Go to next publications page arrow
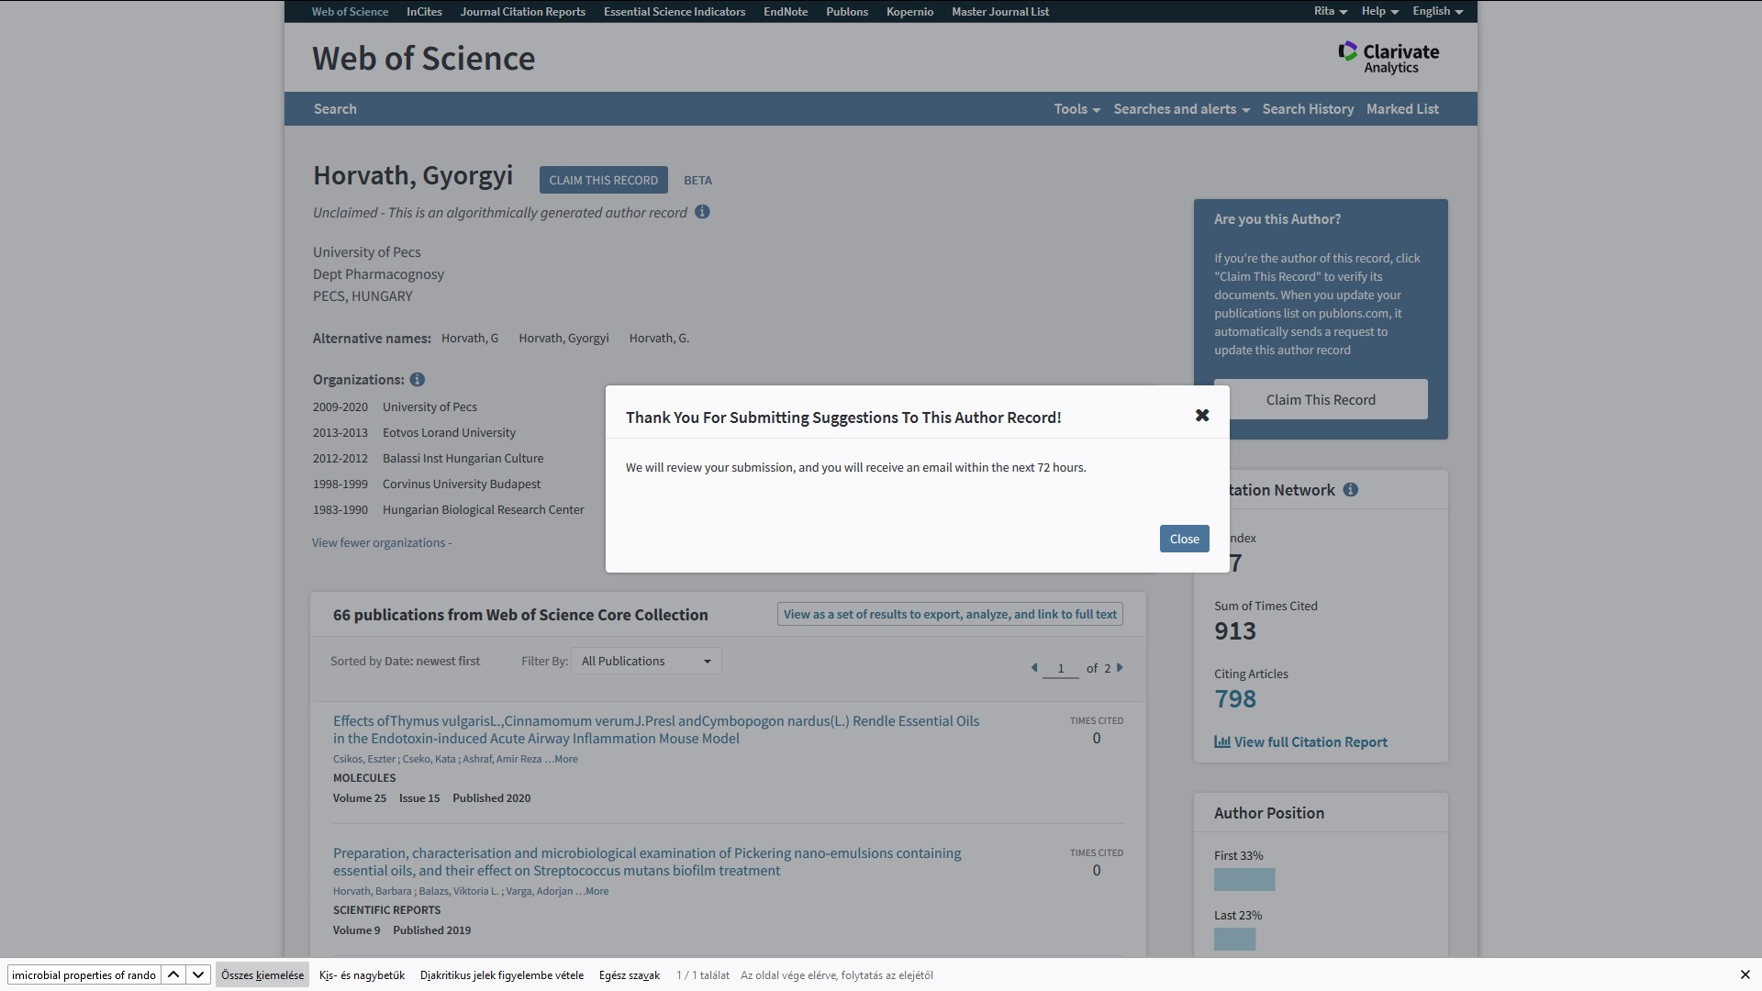 point(1120,668)
